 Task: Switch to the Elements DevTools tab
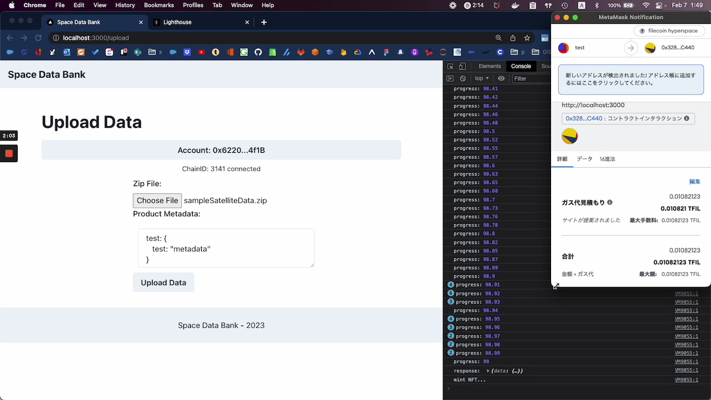(489, 66)
